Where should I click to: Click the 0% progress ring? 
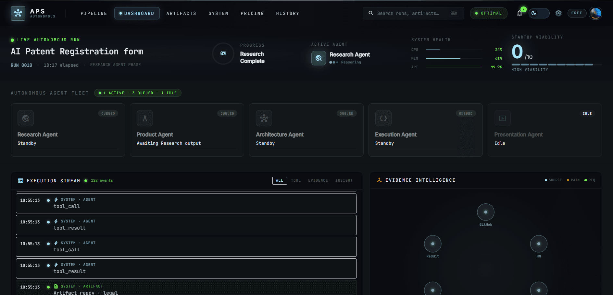click(223, 53)
